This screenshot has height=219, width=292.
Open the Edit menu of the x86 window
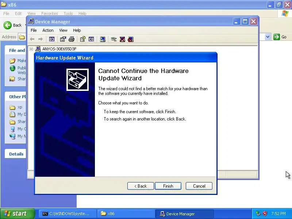[x=18, y=14]
